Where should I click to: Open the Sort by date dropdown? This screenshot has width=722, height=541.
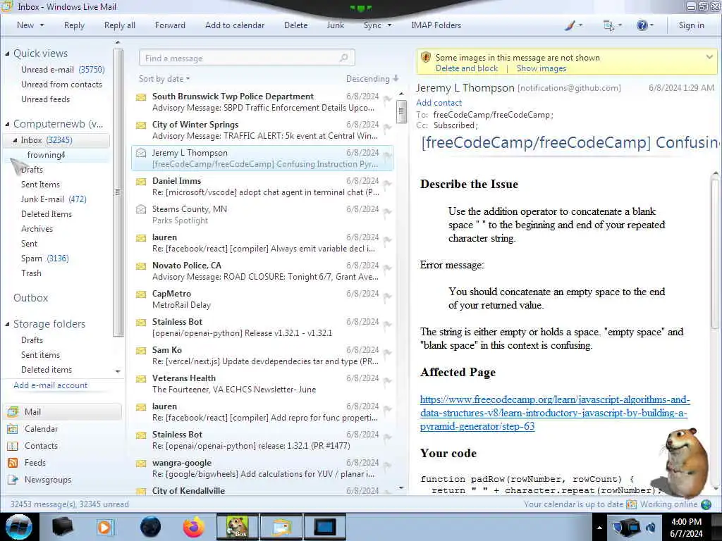[164, 79]
